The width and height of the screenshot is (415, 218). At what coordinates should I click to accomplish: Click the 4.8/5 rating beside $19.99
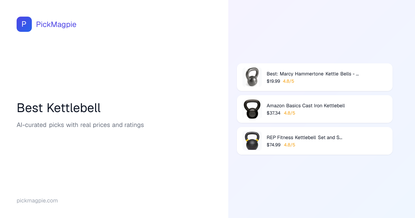[x=288, y=81]
